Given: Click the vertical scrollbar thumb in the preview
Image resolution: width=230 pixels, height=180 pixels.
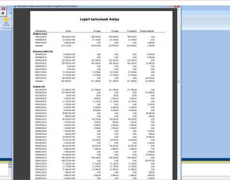Looking at the screenshot, I should coord(178,82).
